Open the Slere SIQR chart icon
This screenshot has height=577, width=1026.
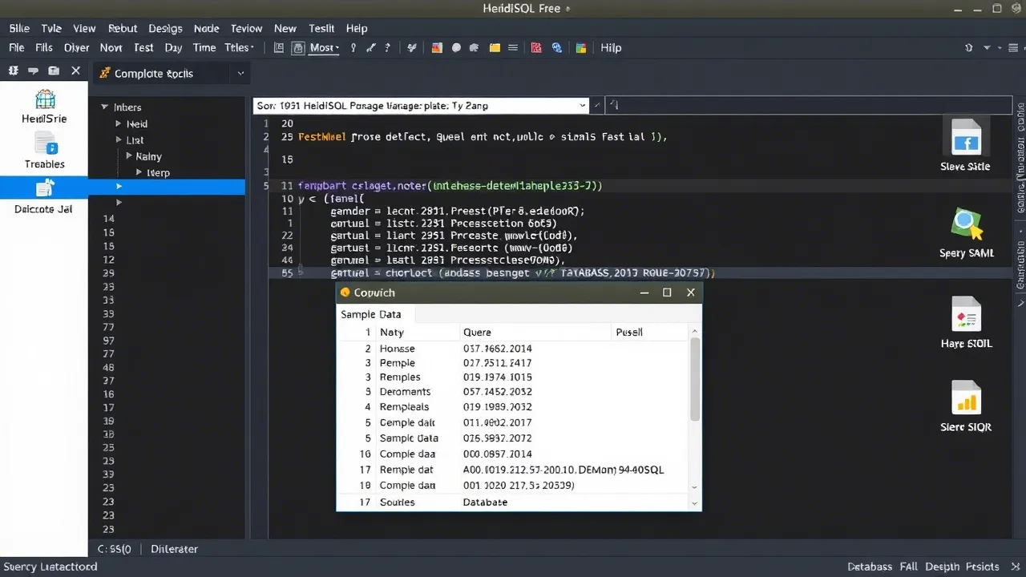[x=966, y=398]
